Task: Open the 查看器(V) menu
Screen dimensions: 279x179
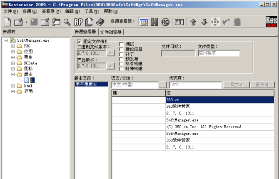Action: click(51, 11)
